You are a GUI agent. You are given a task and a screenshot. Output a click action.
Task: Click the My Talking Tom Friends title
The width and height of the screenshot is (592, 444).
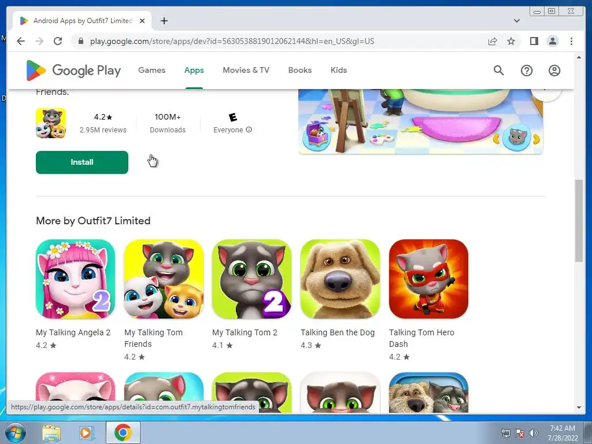coord(153,338)
